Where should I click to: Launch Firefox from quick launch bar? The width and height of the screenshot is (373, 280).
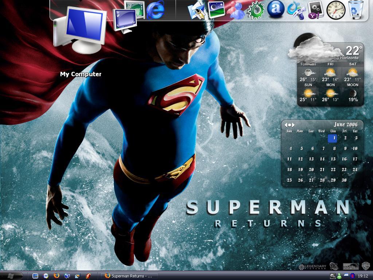[x=56, y=276]
